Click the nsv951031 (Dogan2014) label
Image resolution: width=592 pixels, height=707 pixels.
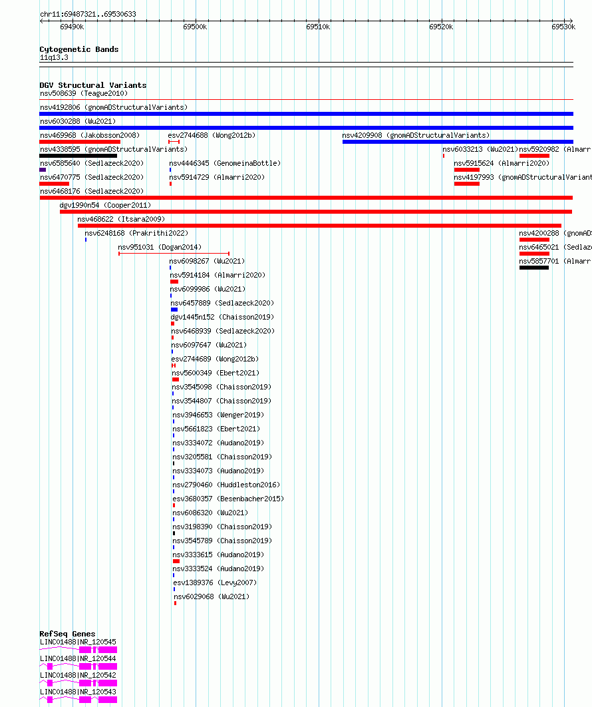160,247
